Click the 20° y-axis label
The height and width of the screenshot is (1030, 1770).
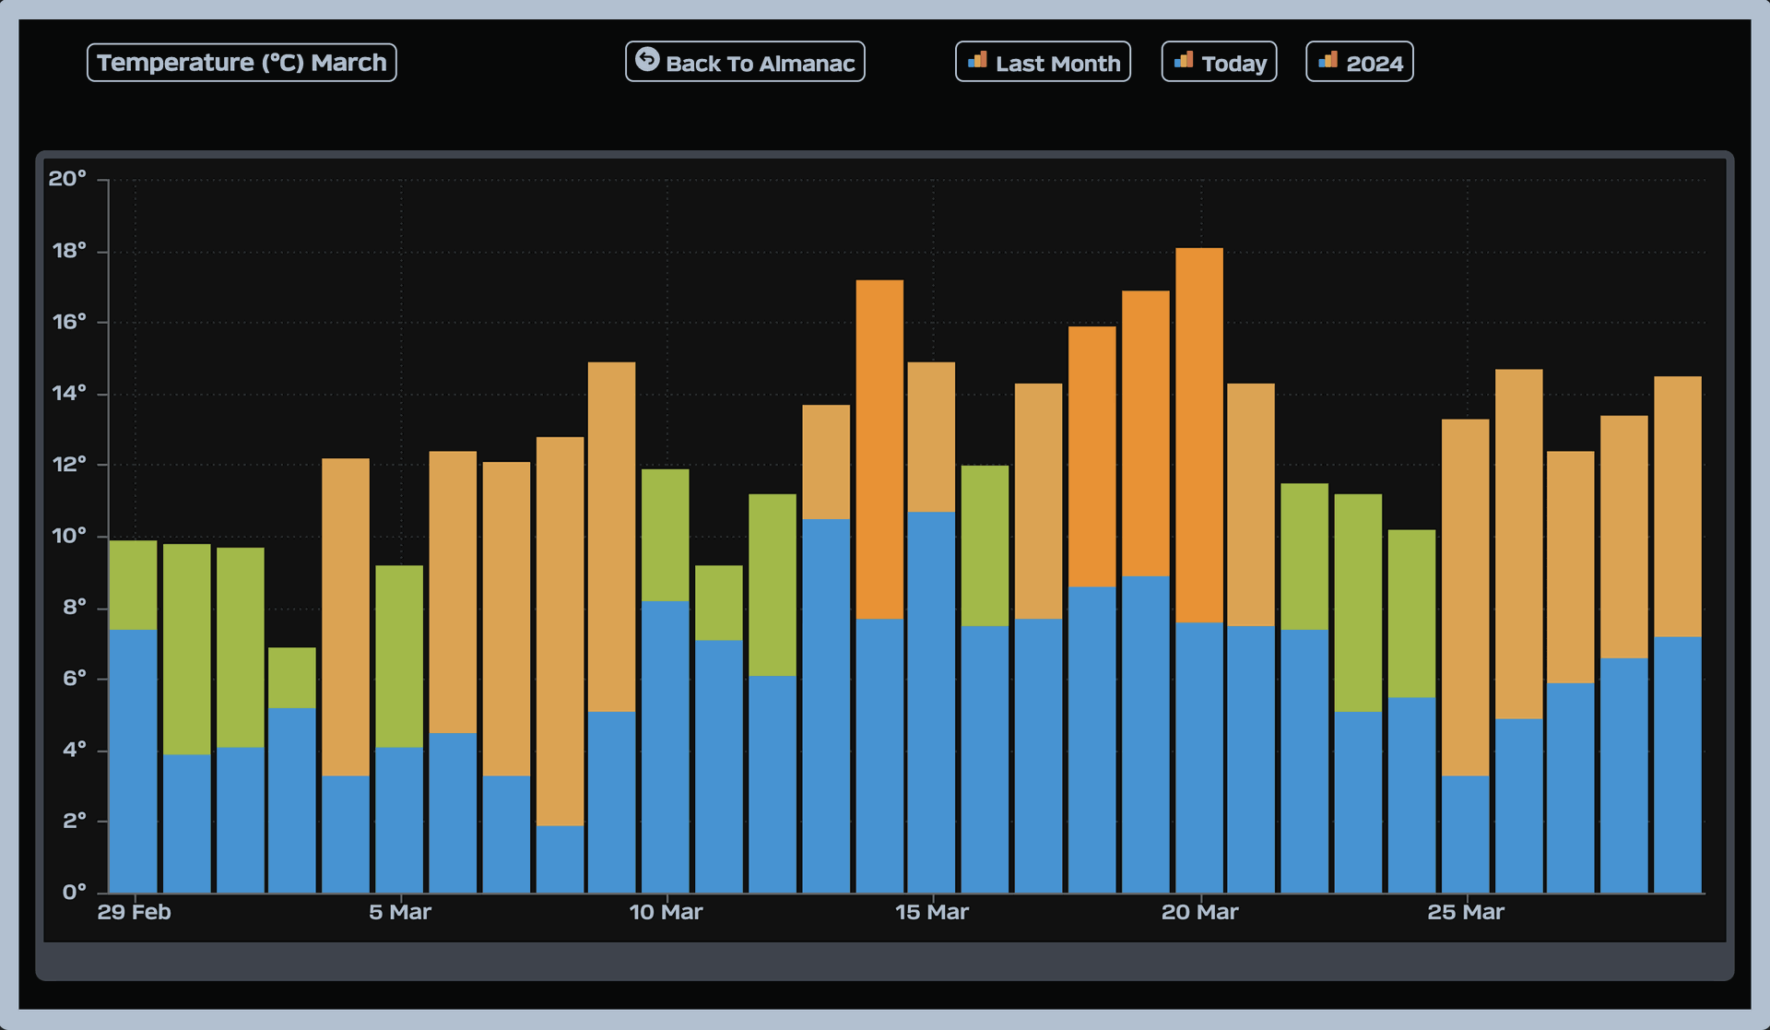(67, 178)
